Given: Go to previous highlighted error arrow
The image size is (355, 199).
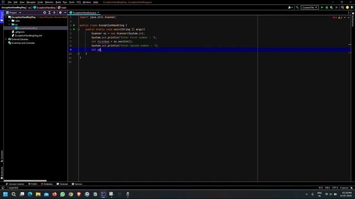Looking at the screenshot, I should tap(345, 18).
